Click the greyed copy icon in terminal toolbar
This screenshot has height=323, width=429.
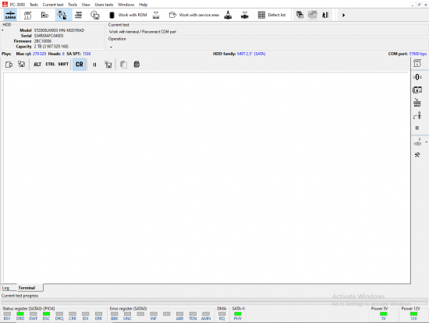pos(123,65)
